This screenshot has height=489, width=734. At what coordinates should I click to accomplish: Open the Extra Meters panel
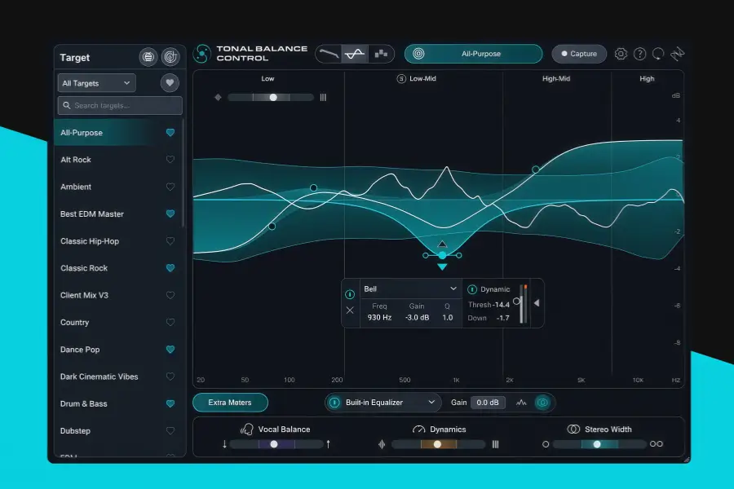click(x=229, y=402)
